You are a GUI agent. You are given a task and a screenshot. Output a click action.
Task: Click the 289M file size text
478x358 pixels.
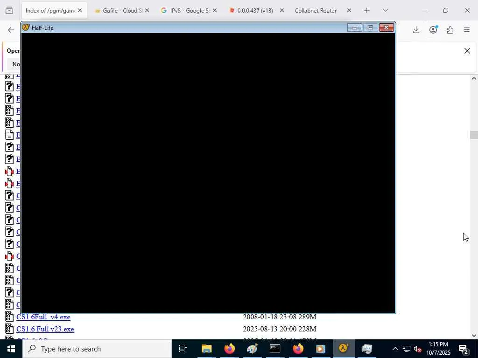click(x=307, y=317)
